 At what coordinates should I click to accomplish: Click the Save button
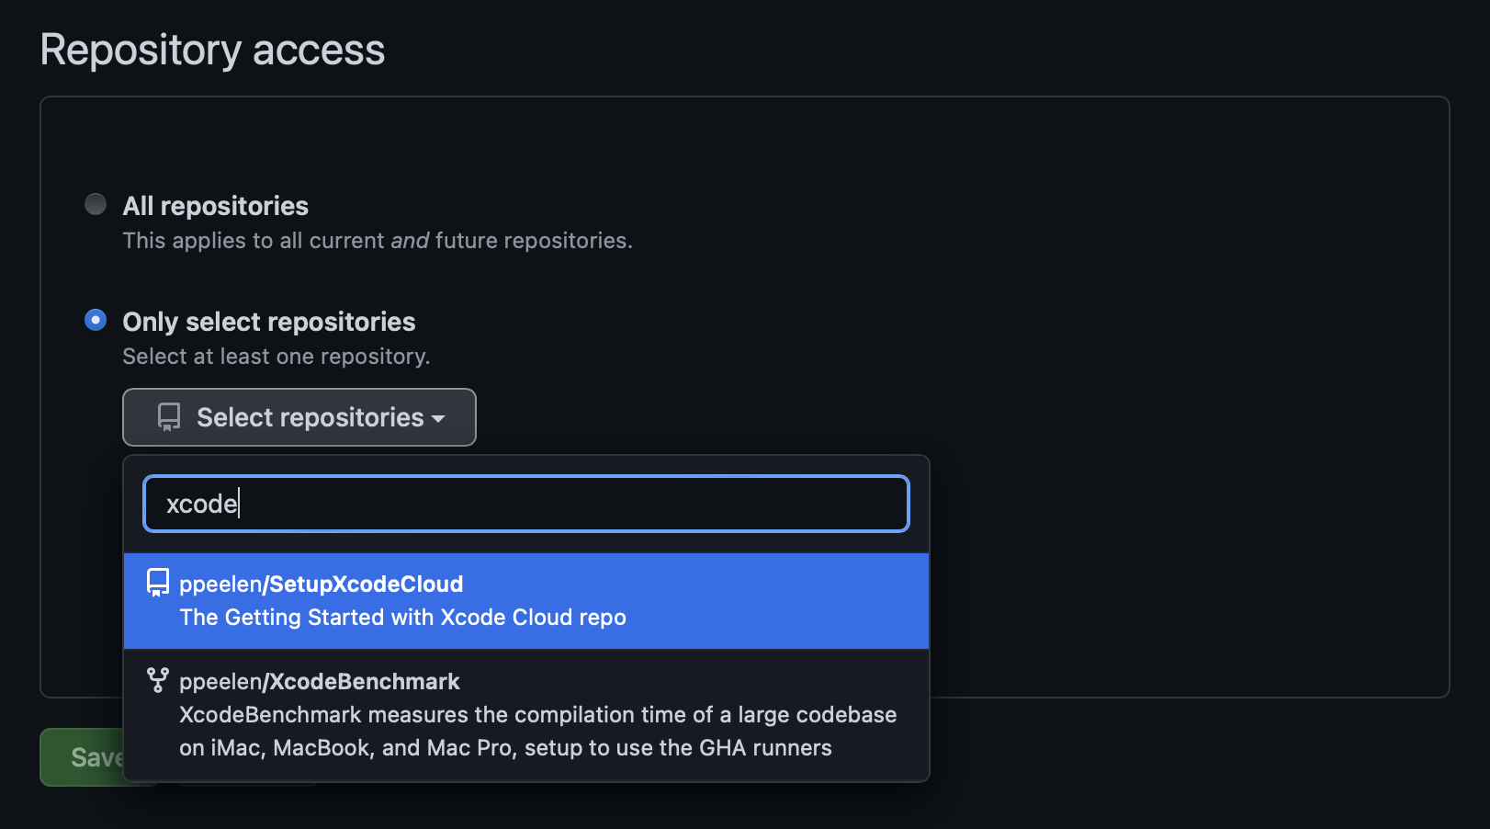(x=82, y=757)
